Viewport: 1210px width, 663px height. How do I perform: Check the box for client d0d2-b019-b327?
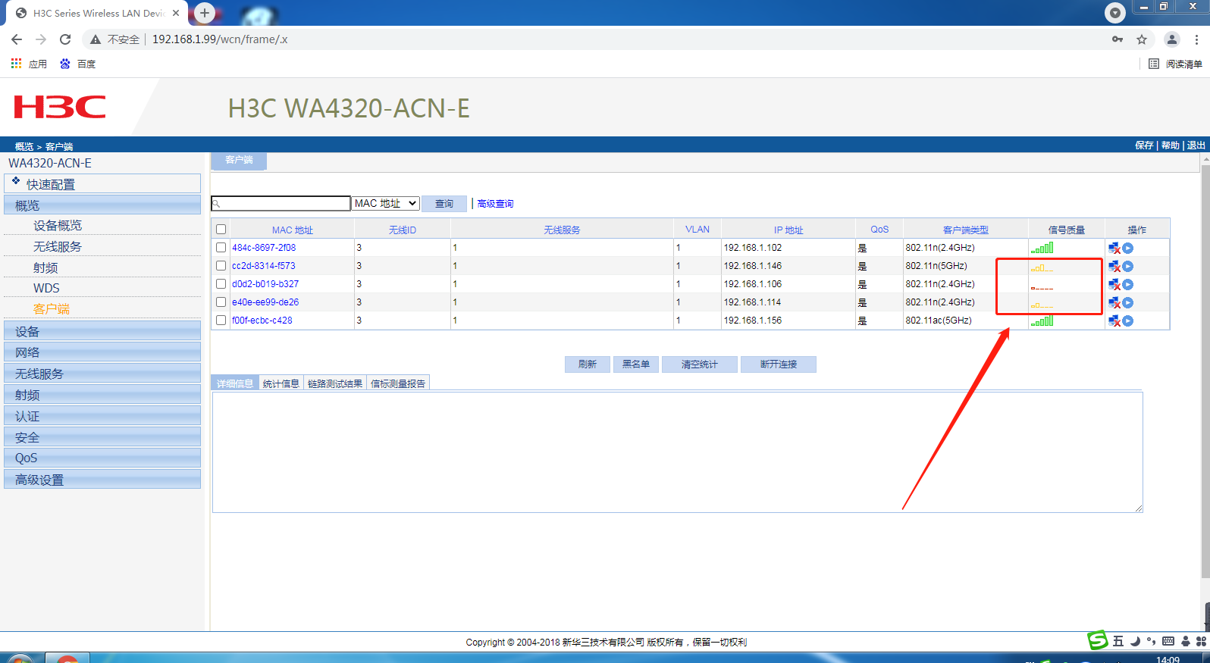click(x=221, y=284)
